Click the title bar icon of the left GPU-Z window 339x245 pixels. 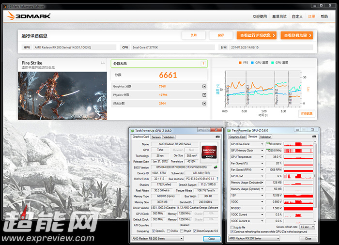132,131
